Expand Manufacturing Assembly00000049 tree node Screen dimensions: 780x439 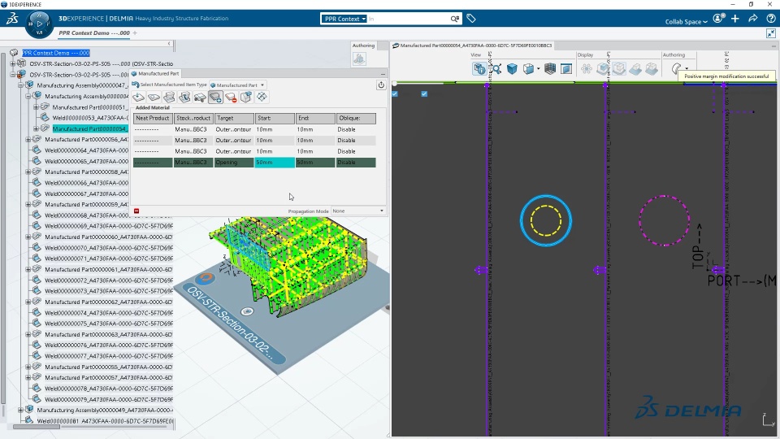pyautogui.click(x=21, y=410)
